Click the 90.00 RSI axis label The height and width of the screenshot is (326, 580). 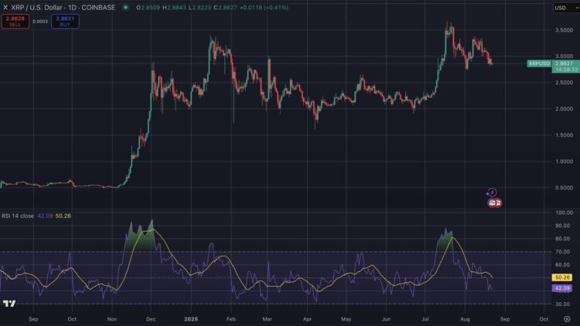click(563, 226)
